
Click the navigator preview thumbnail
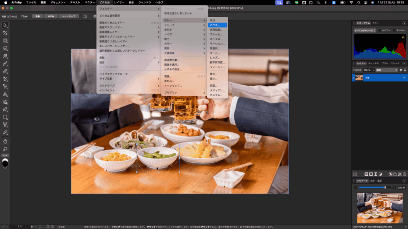pos(380,208)
